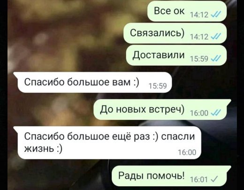
Task: Click the 16:01 timestamp on "Рады помочь!"
Action: (x=199, y=179)
